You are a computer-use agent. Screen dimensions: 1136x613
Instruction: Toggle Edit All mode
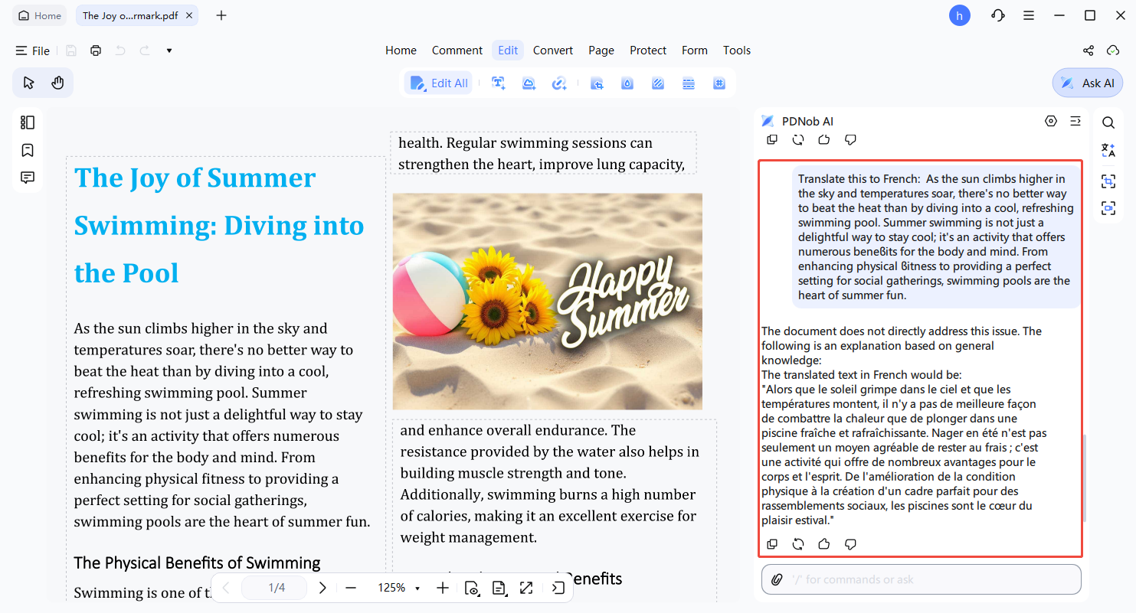click(438, 83)
